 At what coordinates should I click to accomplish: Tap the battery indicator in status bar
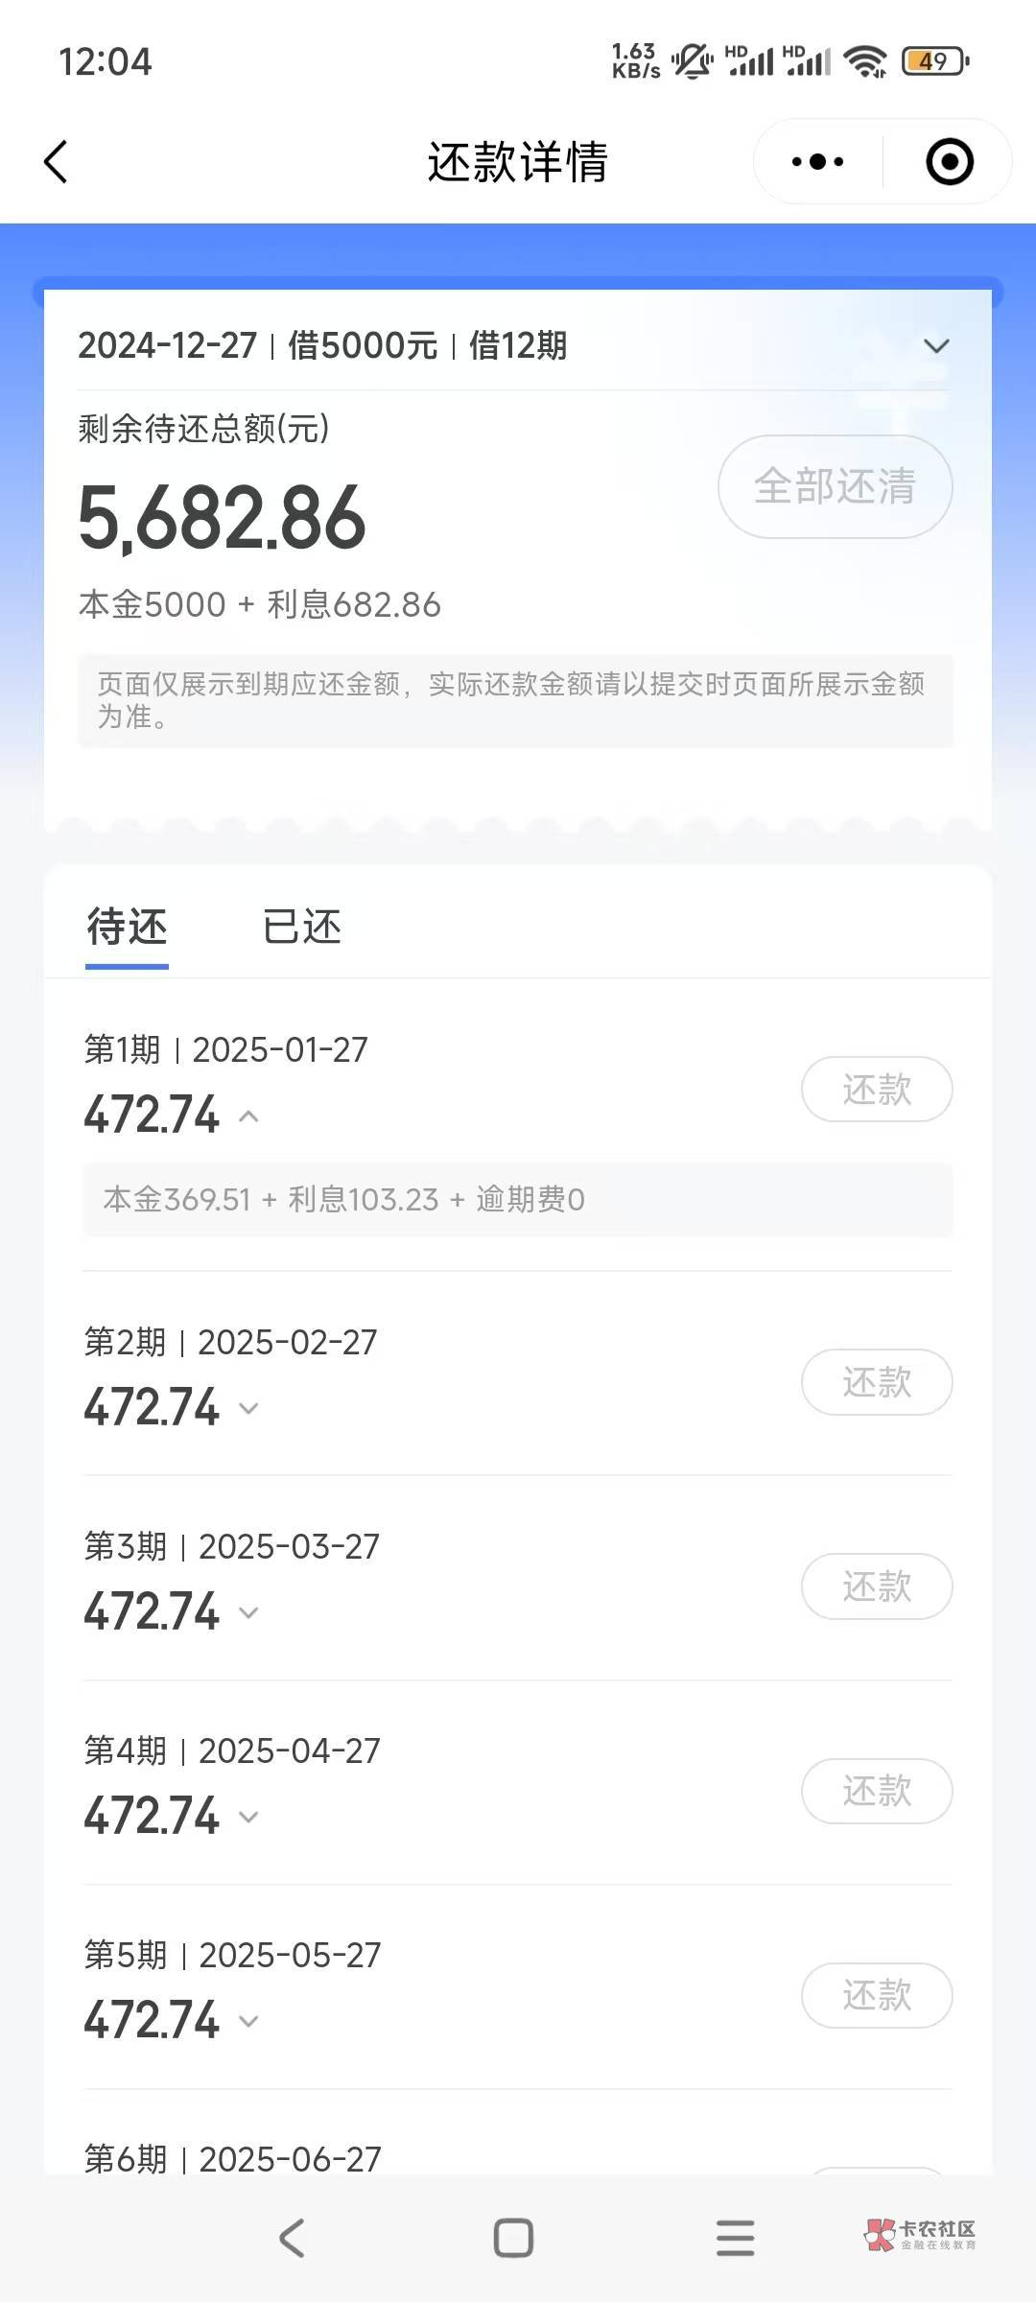click(x=935, y=62)
